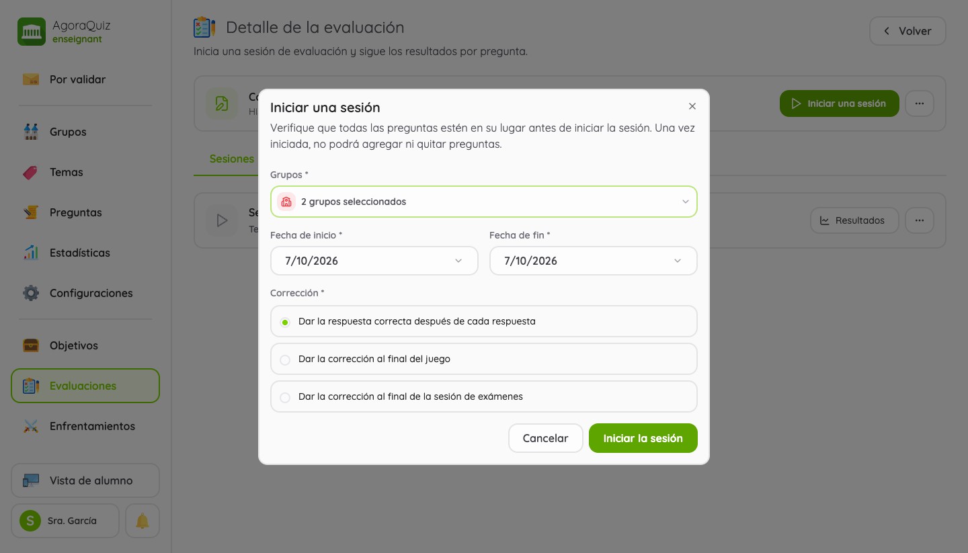Click the evaluation card document icon
This screenshot has width=968, height=553.
(x=222, y=103)
